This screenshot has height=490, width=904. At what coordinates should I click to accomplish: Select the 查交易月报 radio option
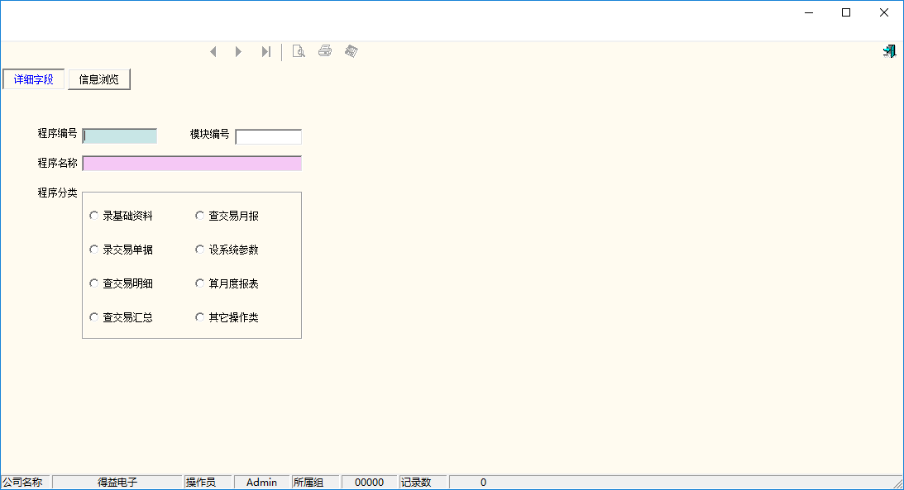coord(200,216)
